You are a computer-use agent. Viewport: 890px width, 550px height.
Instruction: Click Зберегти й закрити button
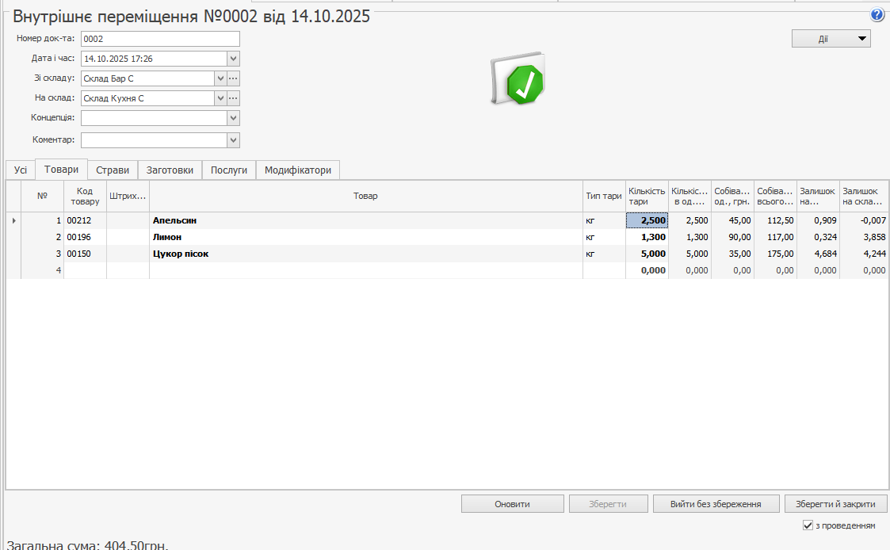(835, 504)
